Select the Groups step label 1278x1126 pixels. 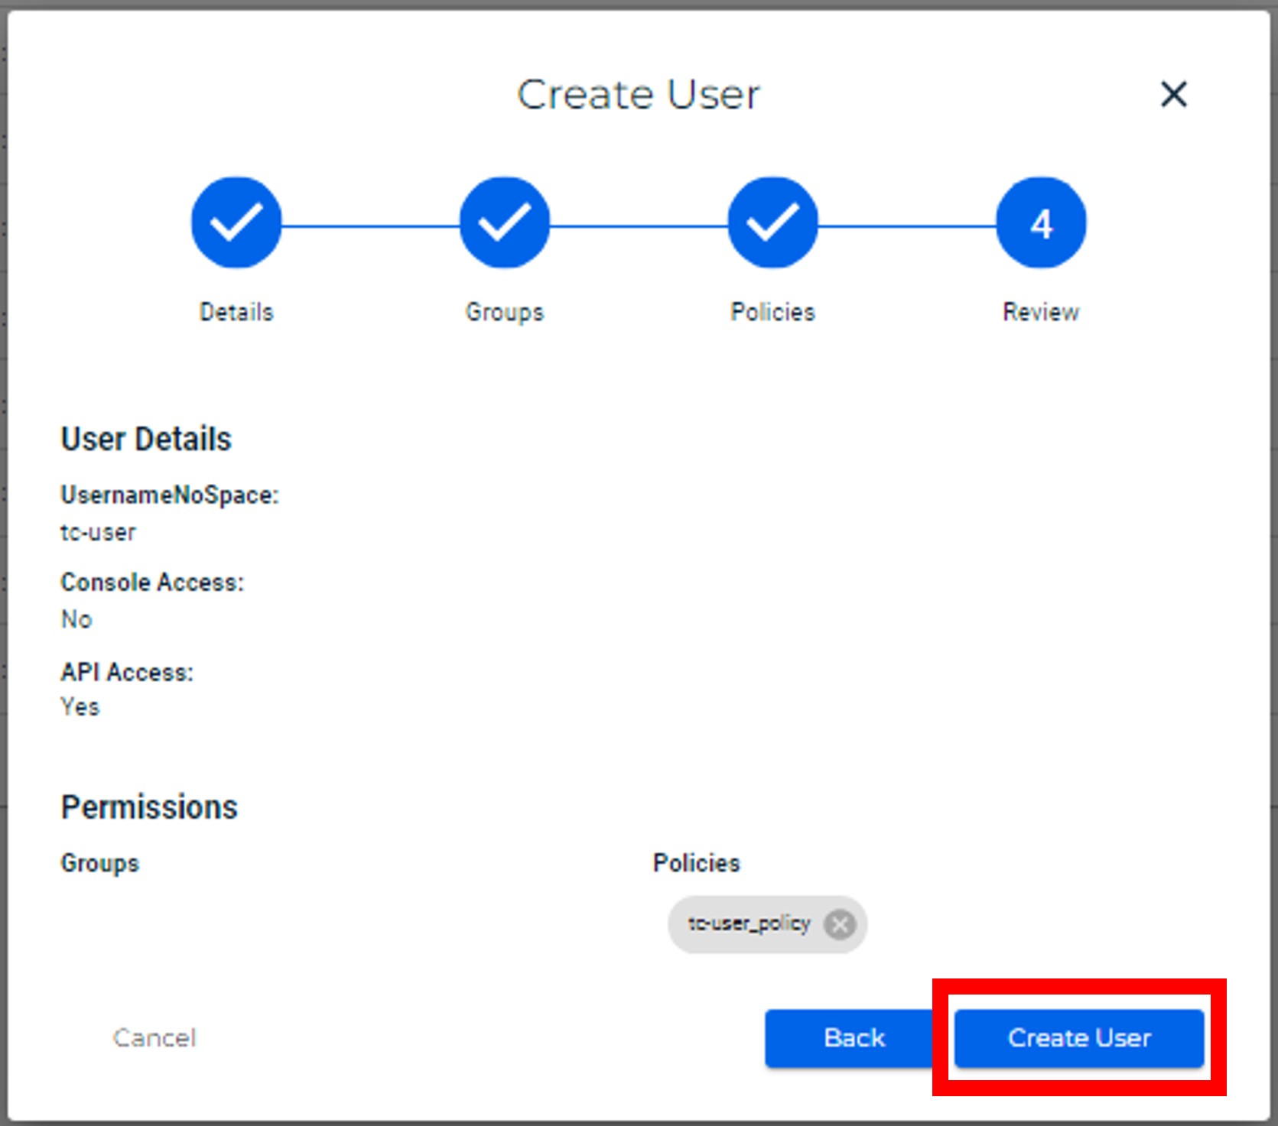point(505,312)
